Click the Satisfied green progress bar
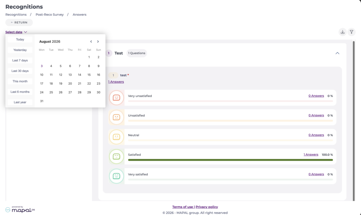The height and width of the screenshot is (215, 361). click(231, 160)
